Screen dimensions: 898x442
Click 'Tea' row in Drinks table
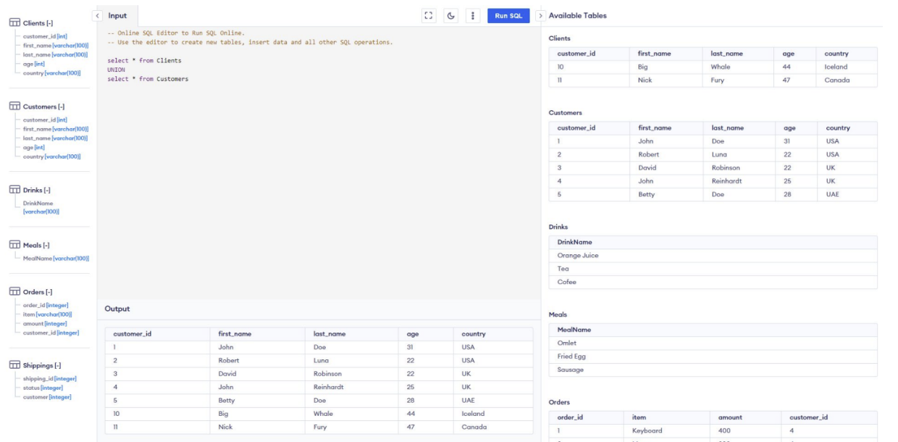pos(713,269)
